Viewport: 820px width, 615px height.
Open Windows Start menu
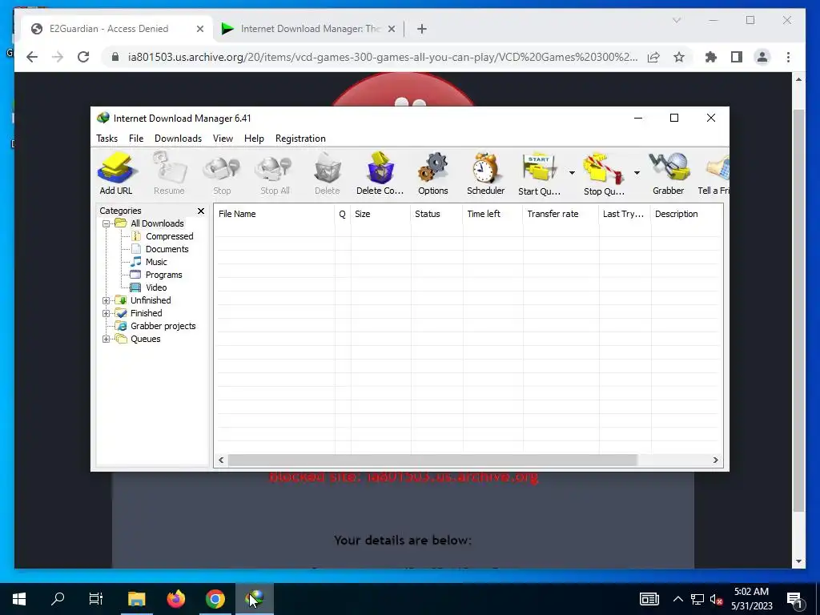coord(19,599)
